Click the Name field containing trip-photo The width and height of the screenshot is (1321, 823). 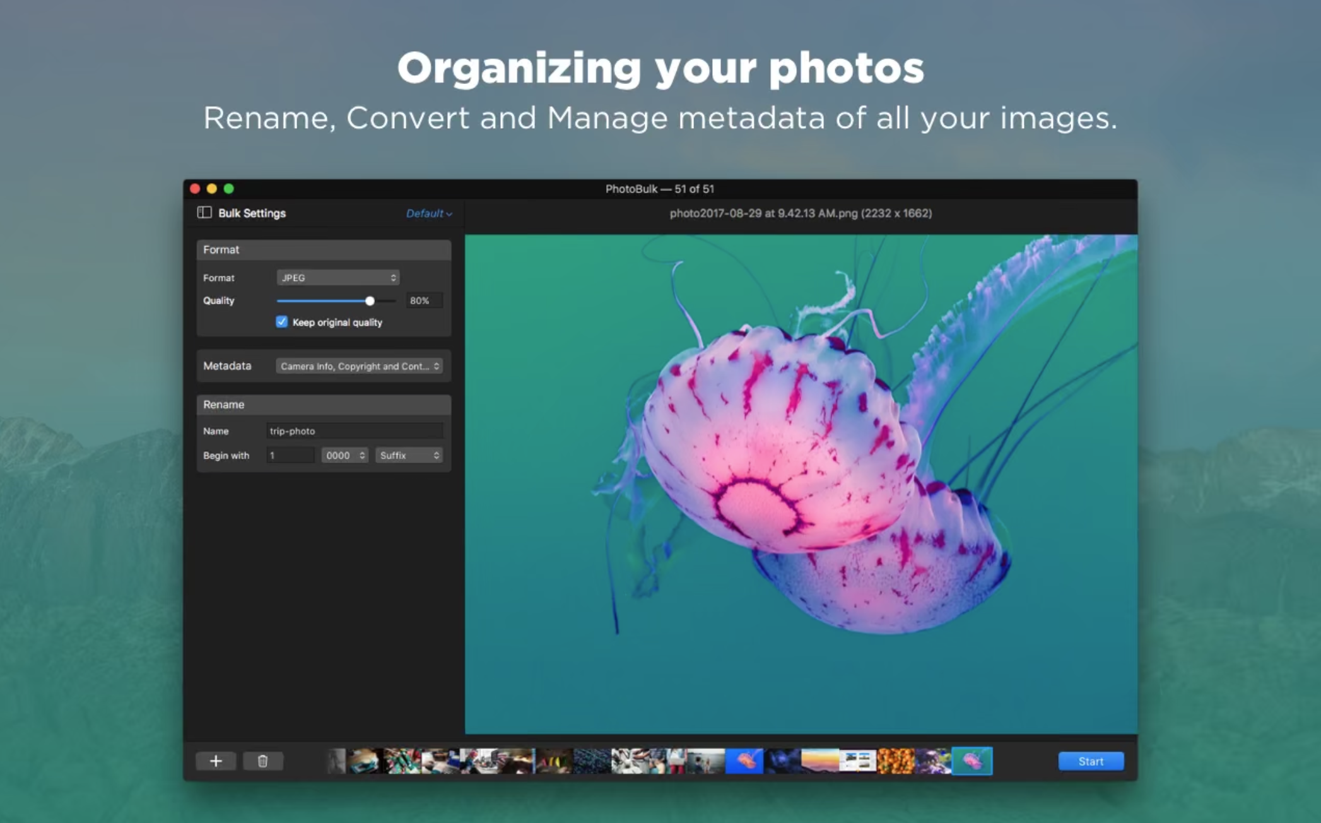point(354,431)
